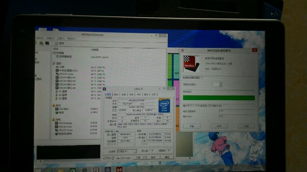Open the AIDA64 '64' taskbar icon

pos(119,170)
